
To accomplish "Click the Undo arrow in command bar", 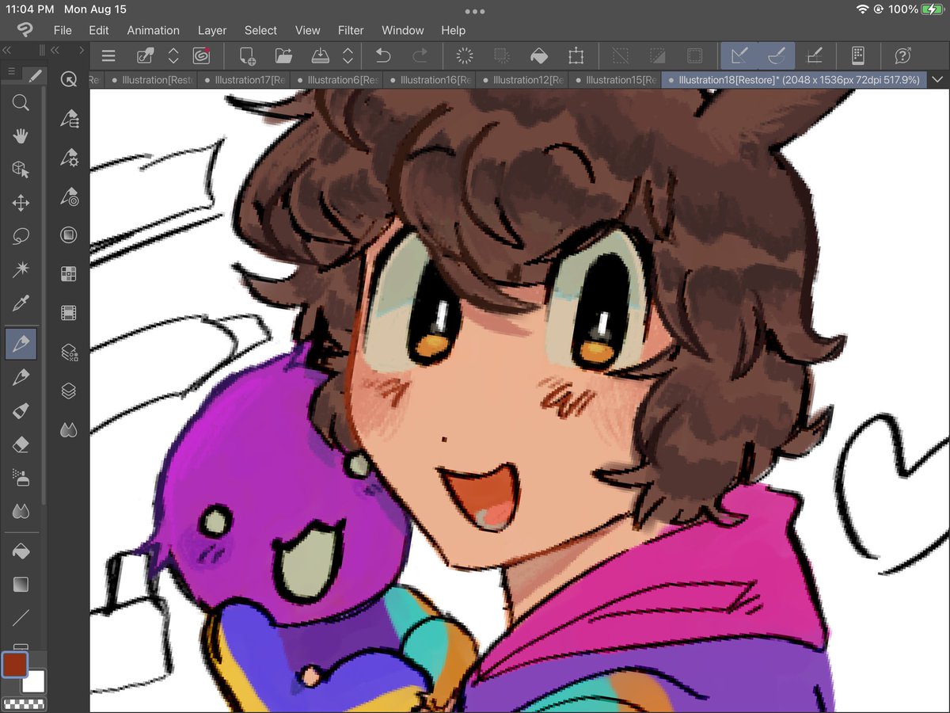I will pos(383,55).
